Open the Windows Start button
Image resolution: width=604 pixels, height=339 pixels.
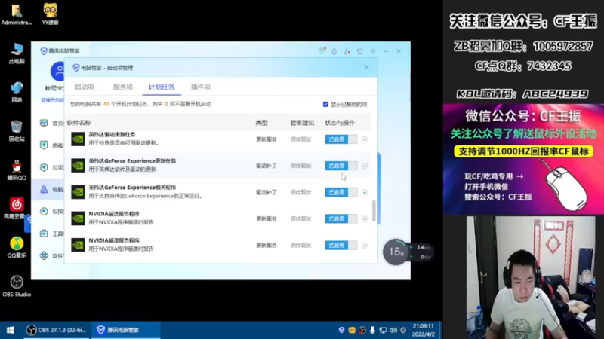pyautogui.click(x=11, y=330)
